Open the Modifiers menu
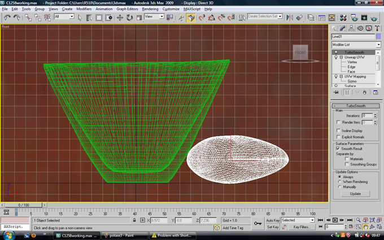The height and width of the screenshot is (240, 384). click(x=84, y=9)
